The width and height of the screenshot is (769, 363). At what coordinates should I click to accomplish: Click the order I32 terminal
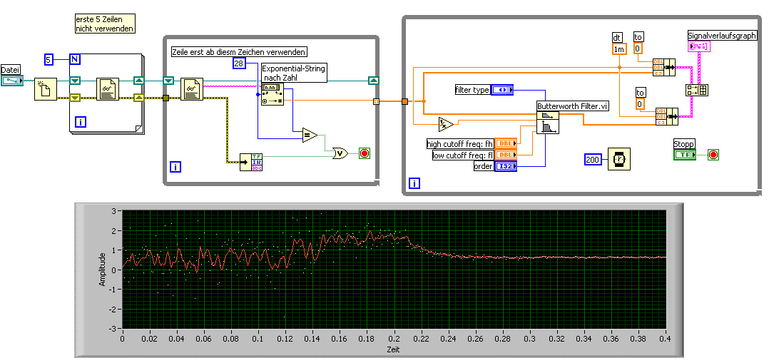[x=506, y=166]
